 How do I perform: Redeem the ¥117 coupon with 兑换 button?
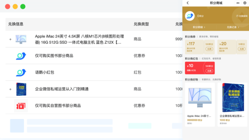tap(209, 49)
